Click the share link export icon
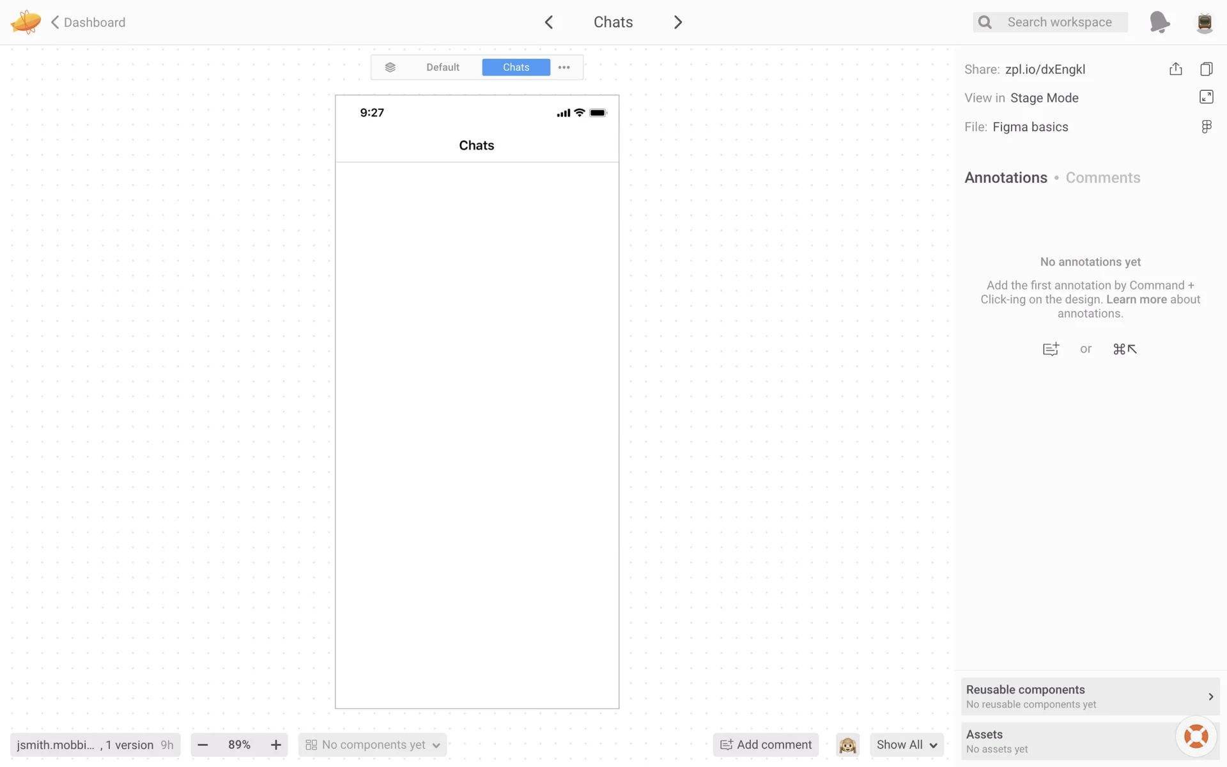 pos(1175,69)
